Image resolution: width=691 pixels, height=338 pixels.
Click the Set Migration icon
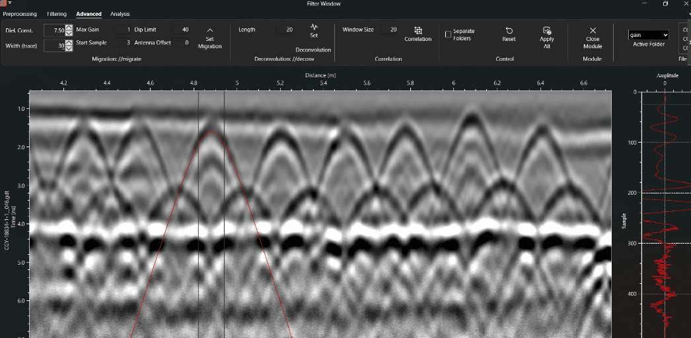209,30
